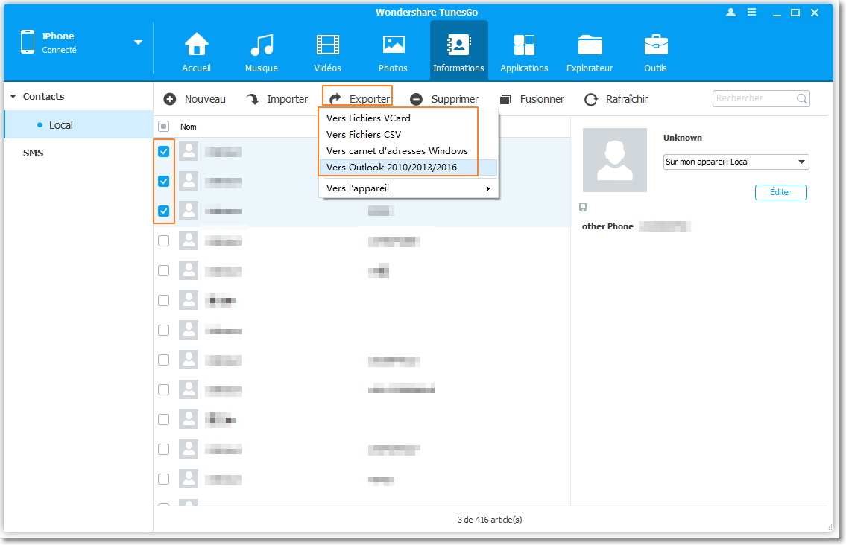The image size is (846, 545).
Task: Open the SMS section
Action: (x=33, y=153)
